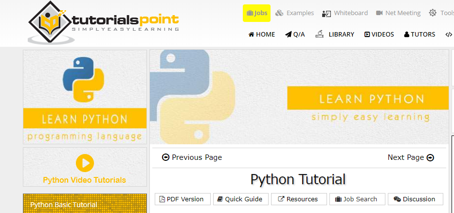Image resolution: width=454 pixels, height=213 pixels.
Task: Click the tutorialspoint logo
Action: tap(103, 22)
